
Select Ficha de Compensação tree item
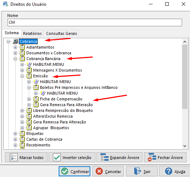pos(61,99)
